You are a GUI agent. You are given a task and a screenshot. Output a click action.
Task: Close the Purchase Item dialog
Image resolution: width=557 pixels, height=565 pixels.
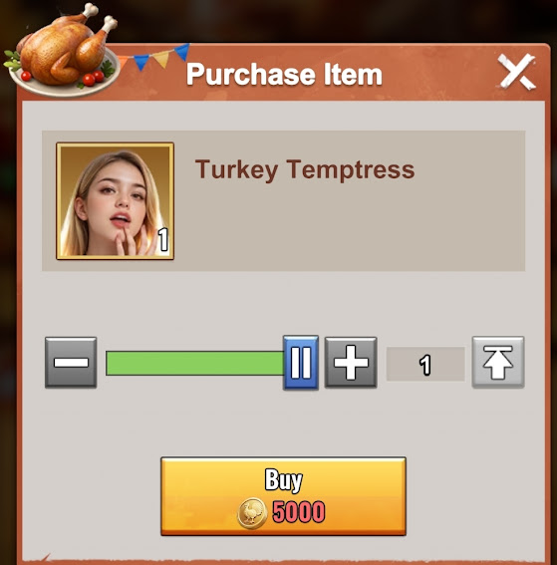(x=517, y=72)
